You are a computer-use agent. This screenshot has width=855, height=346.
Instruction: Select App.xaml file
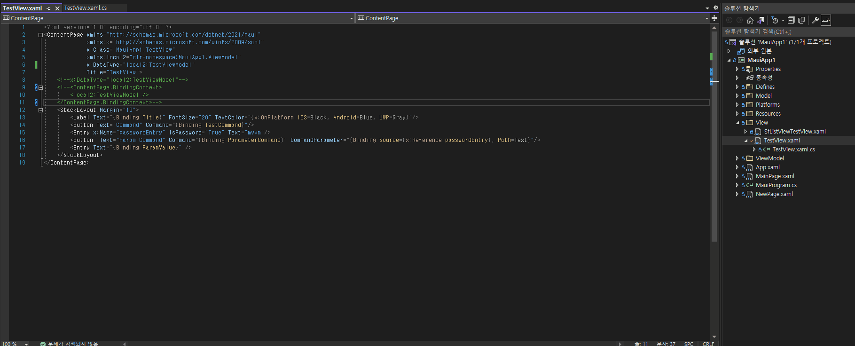(x=768, y=167)
